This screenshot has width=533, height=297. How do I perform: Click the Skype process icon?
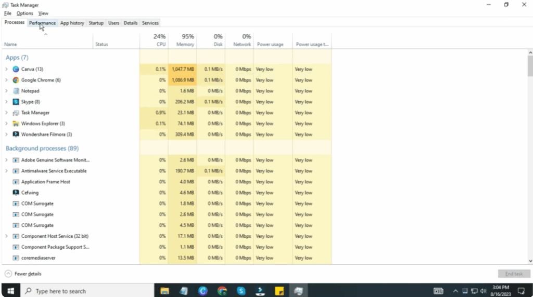click(16, 102)
